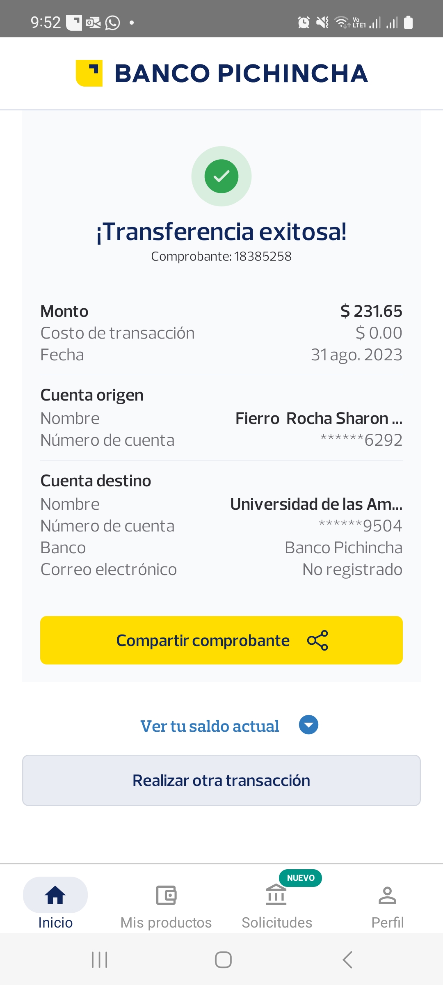The height and width of the screenshot is (985, 443).
Task: Open the Mis productos wallet icon
Action: tap(166, 895)
